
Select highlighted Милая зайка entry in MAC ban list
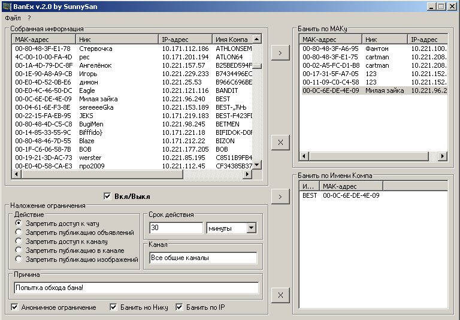(x=374, y=90)
